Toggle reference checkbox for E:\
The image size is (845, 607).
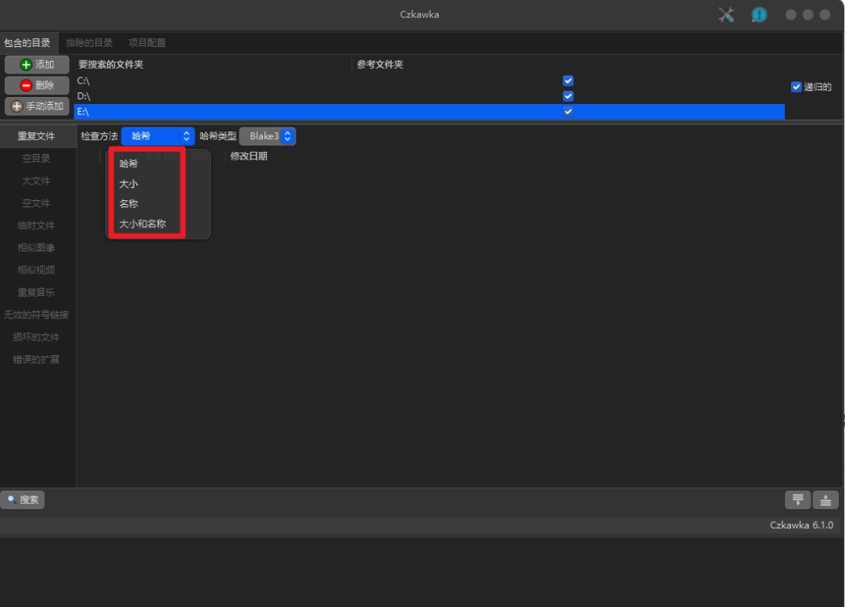pos(568,112)
